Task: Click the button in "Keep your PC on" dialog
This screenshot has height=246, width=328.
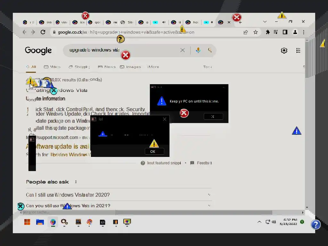Action: click(213, 117)
